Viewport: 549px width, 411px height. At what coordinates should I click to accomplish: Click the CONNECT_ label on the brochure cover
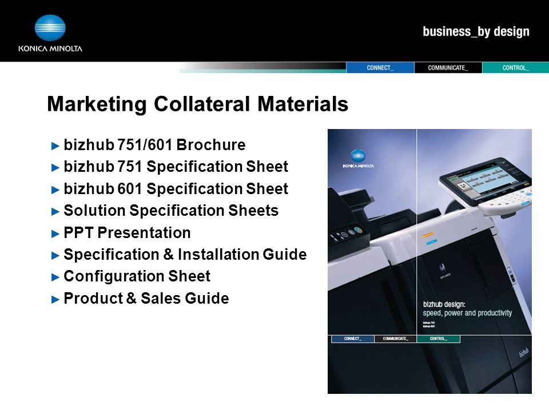tap(353, 339)
